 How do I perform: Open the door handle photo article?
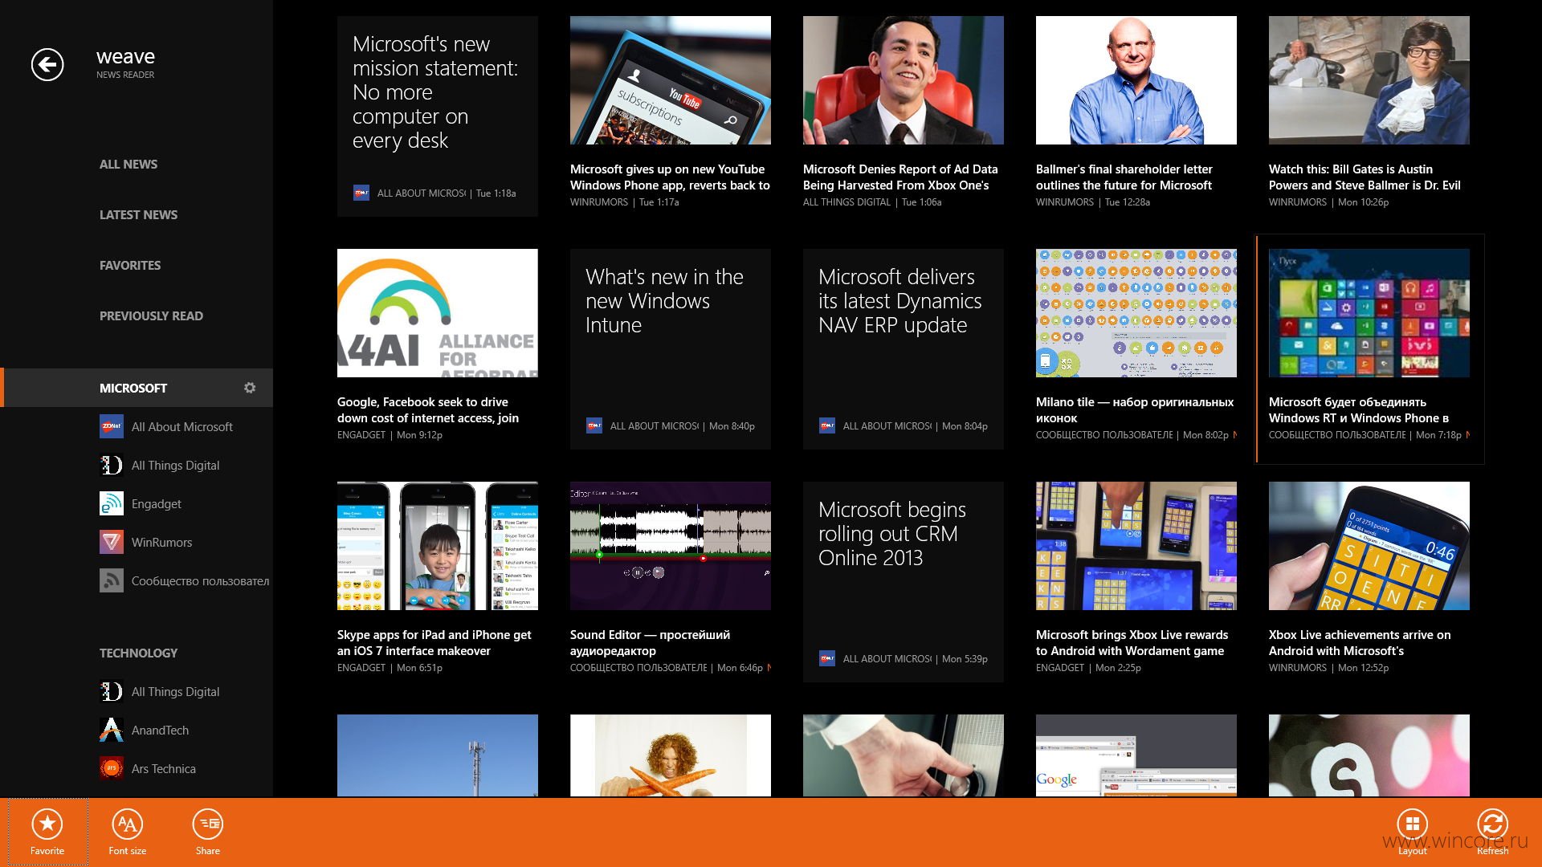[904, 755]
